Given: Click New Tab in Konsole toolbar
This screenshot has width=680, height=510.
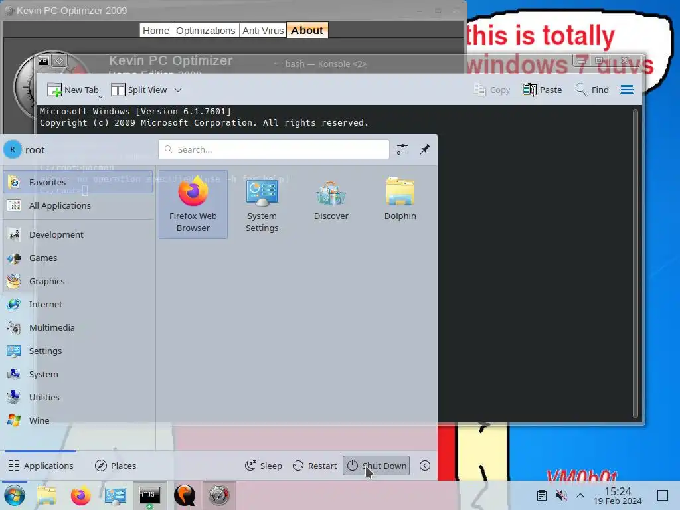Looking at the screenshot, I should point(72,90).
